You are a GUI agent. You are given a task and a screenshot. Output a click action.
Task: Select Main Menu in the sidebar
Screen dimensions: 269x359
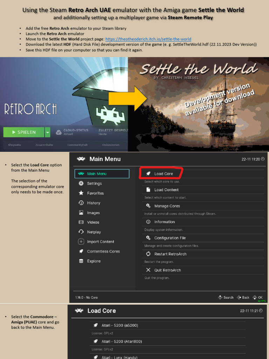pos(102,174)
